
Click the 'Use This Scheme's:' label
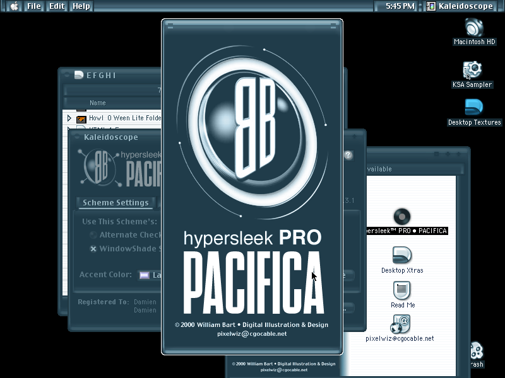[119, 222]
